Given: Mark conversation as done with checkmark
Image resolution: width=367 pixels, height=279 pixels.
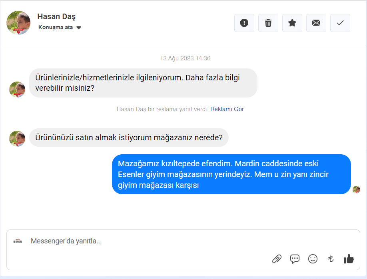Looking at the screenshot, I should point(340,23).
